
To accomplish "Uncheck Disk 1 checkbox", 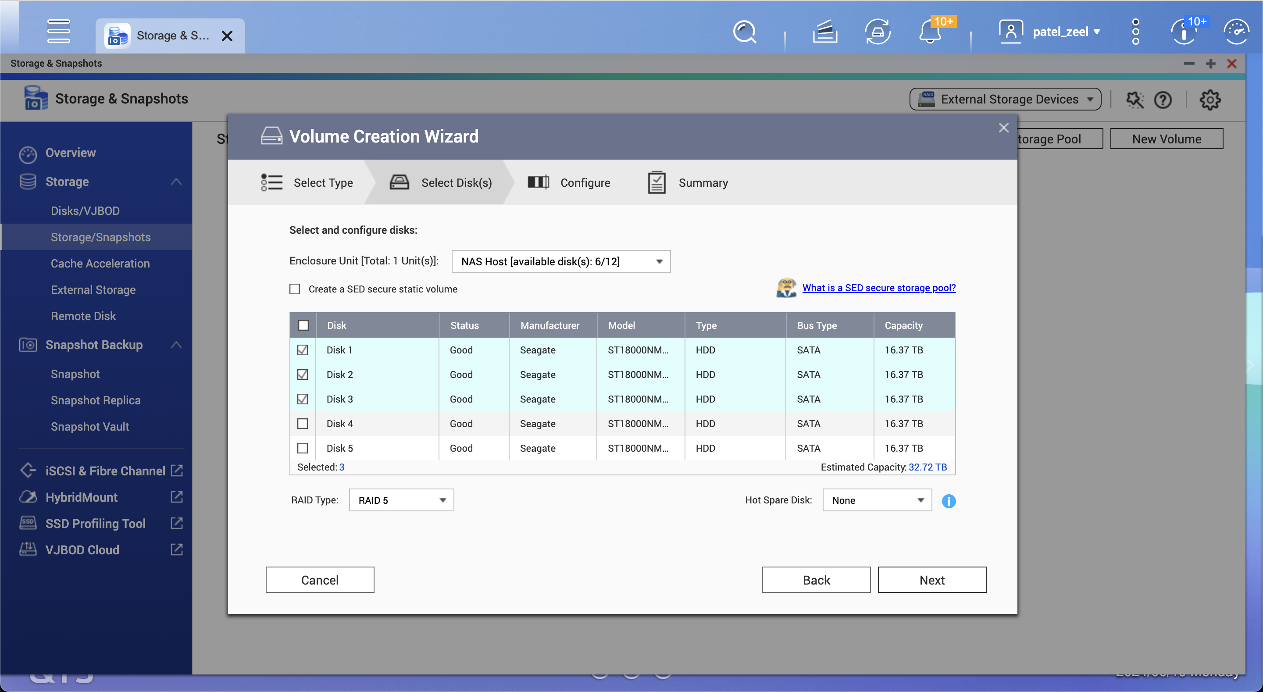I will click(x=303, y=350).
